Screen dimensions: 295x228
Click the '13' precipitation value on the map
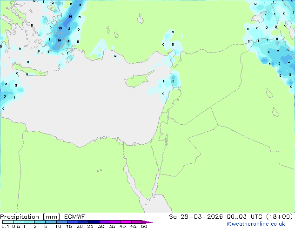click(60, 28)
